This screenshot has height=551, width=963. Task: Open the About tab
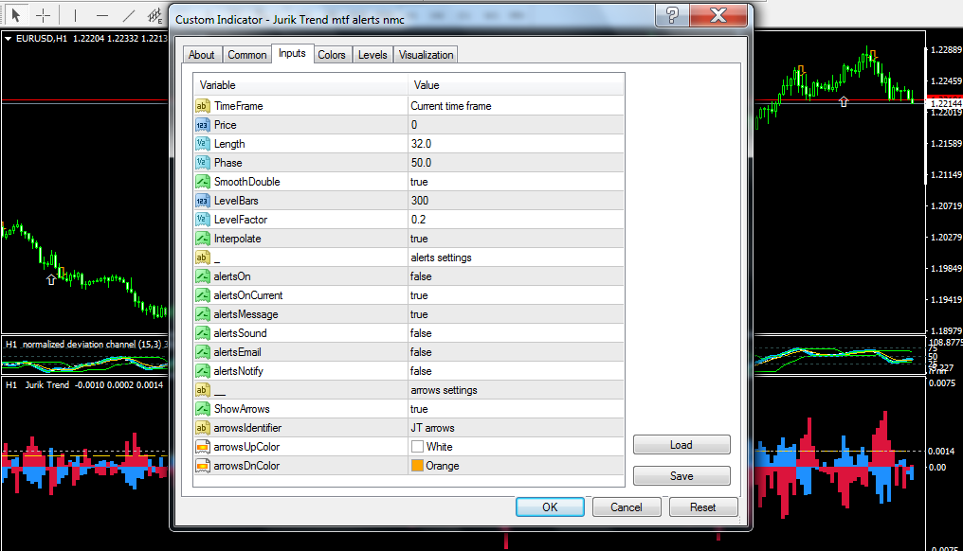202,55
